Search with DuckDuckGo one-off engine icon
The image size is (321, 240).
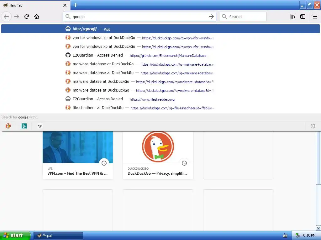coord(8,126)
